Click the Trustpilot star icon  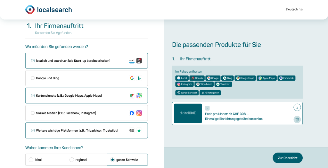pyautogui.click(x=139, y=130)
